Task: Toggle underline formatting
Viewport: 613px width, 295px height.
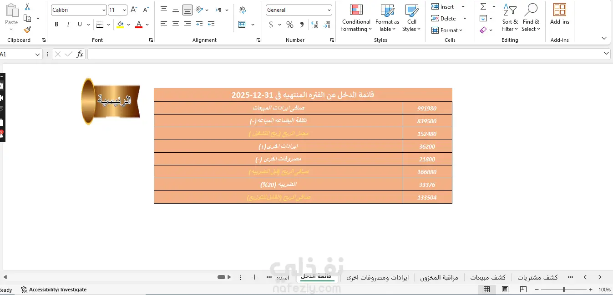Action: (x=80, y=25)
